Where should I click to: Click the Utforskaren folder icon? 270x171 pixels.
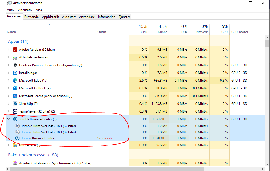(15, 145)
